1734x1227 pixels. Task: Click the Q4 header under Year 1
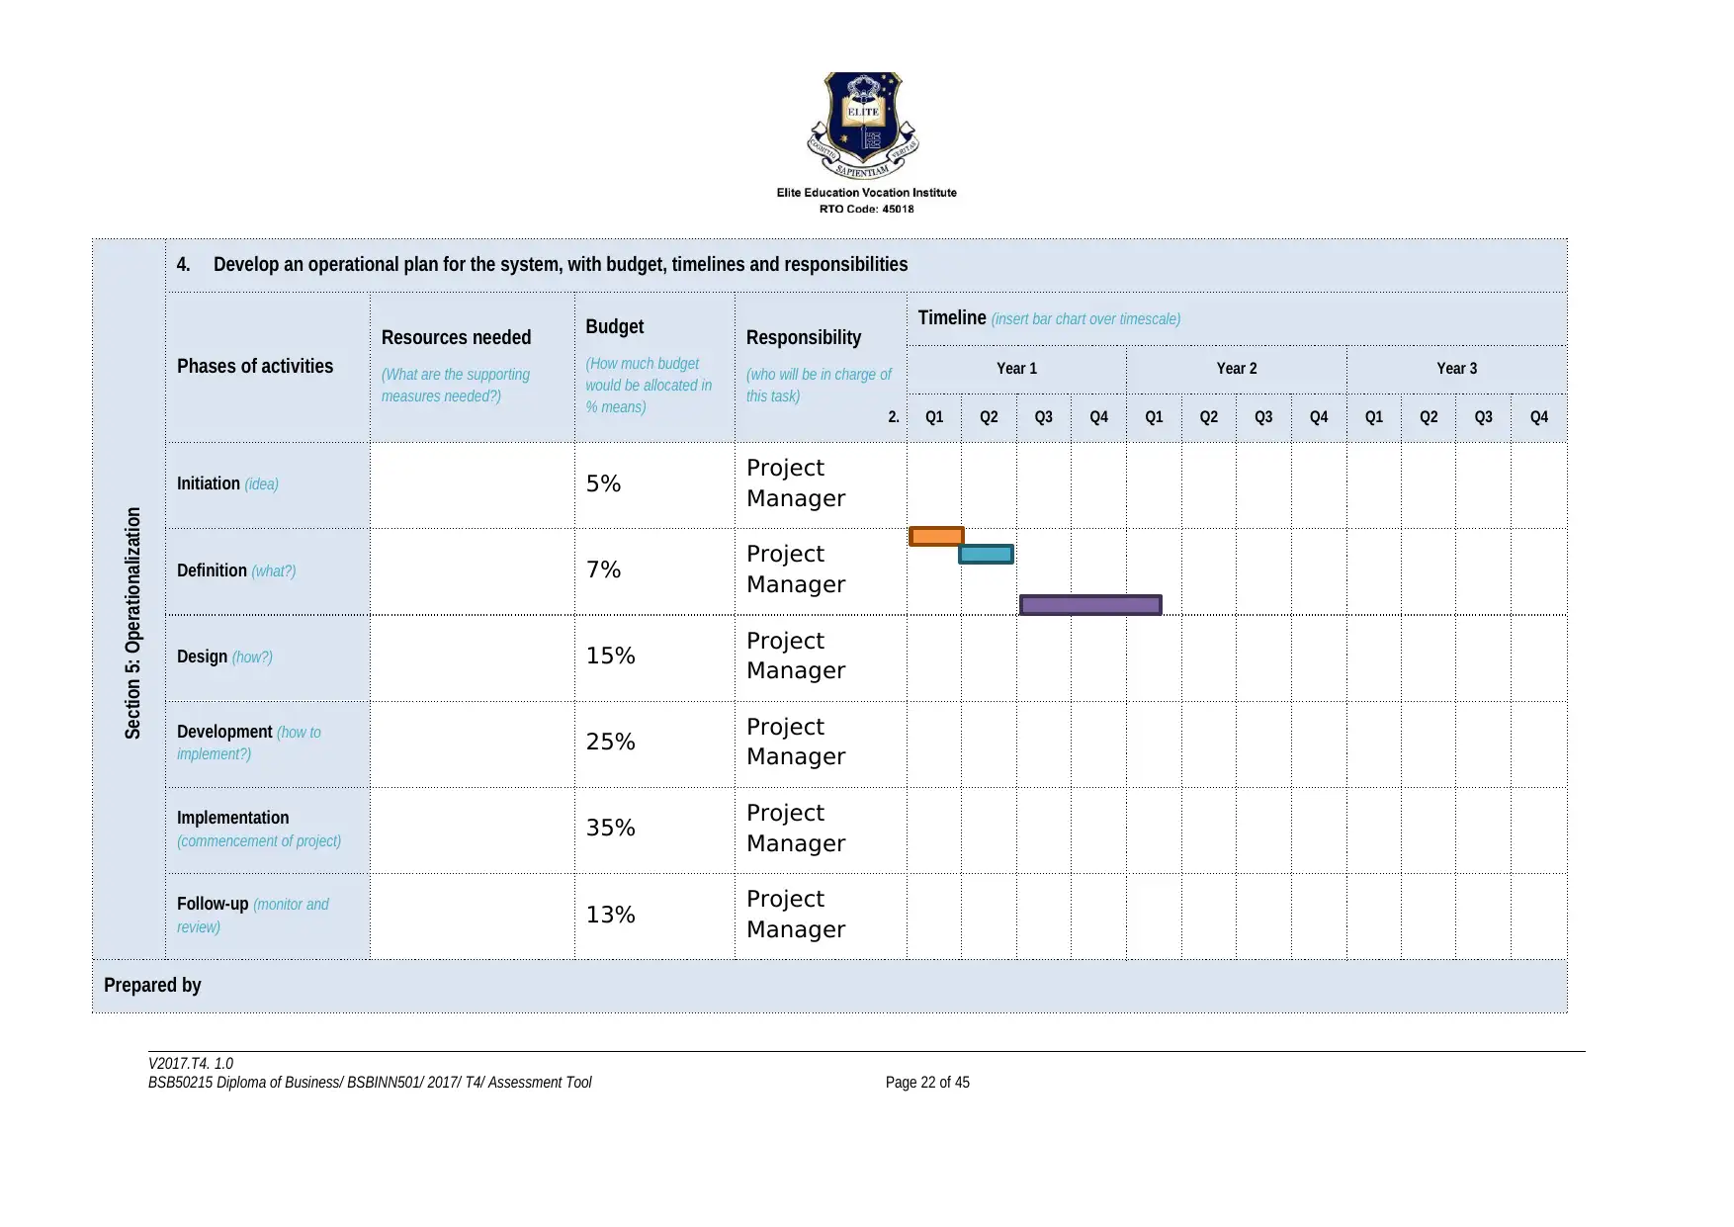[x=1098, y=417]
